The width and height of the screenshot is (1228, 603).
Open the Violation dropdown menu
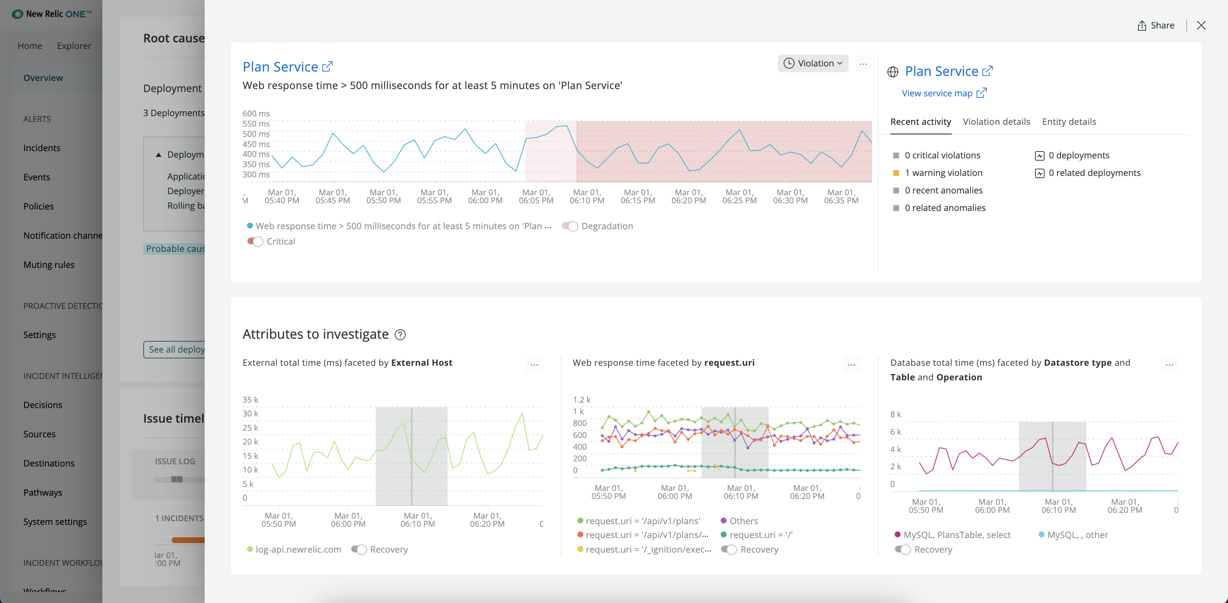813,64
